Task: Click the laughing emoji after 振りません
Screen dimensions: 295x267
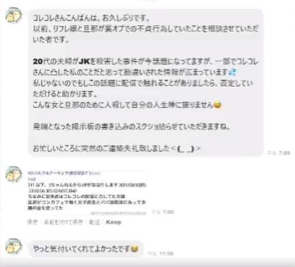Action: click(x=218, y=105)
